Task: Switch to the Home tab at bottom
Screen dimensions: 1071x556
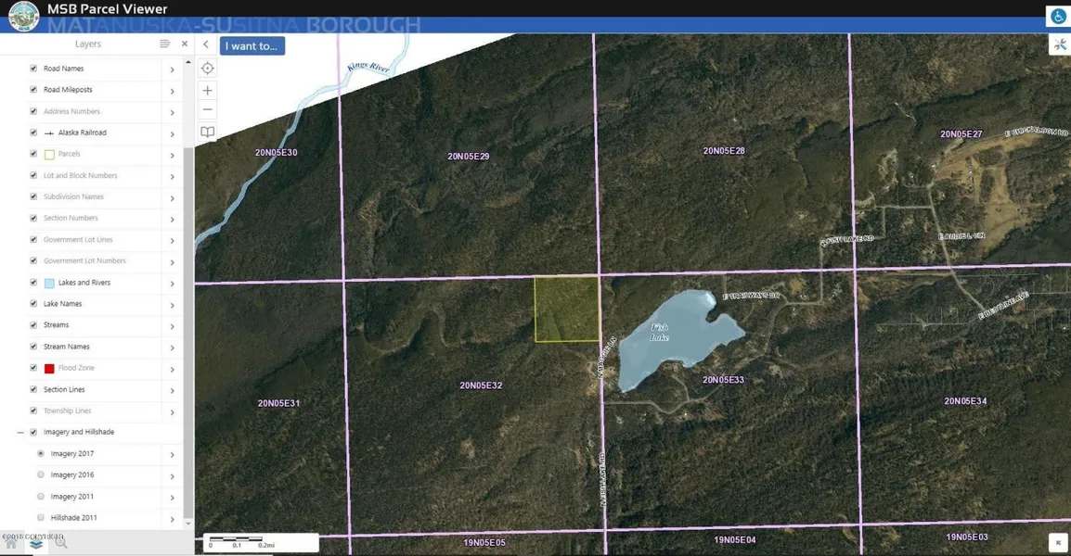Action: tap(12, 543)
